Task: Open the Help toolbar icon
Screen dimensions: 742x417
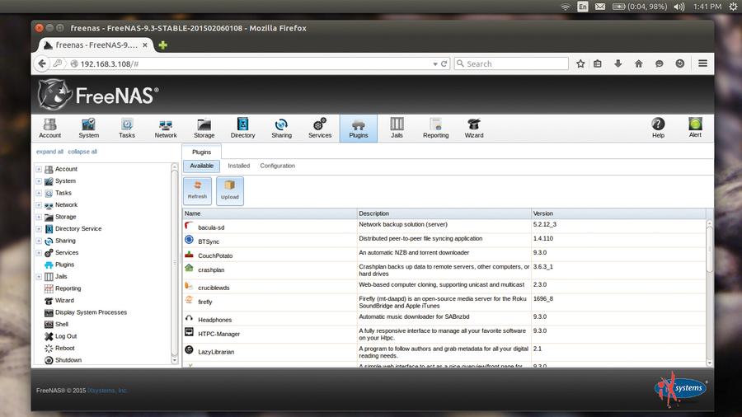Action: click(x=658, y=128)
